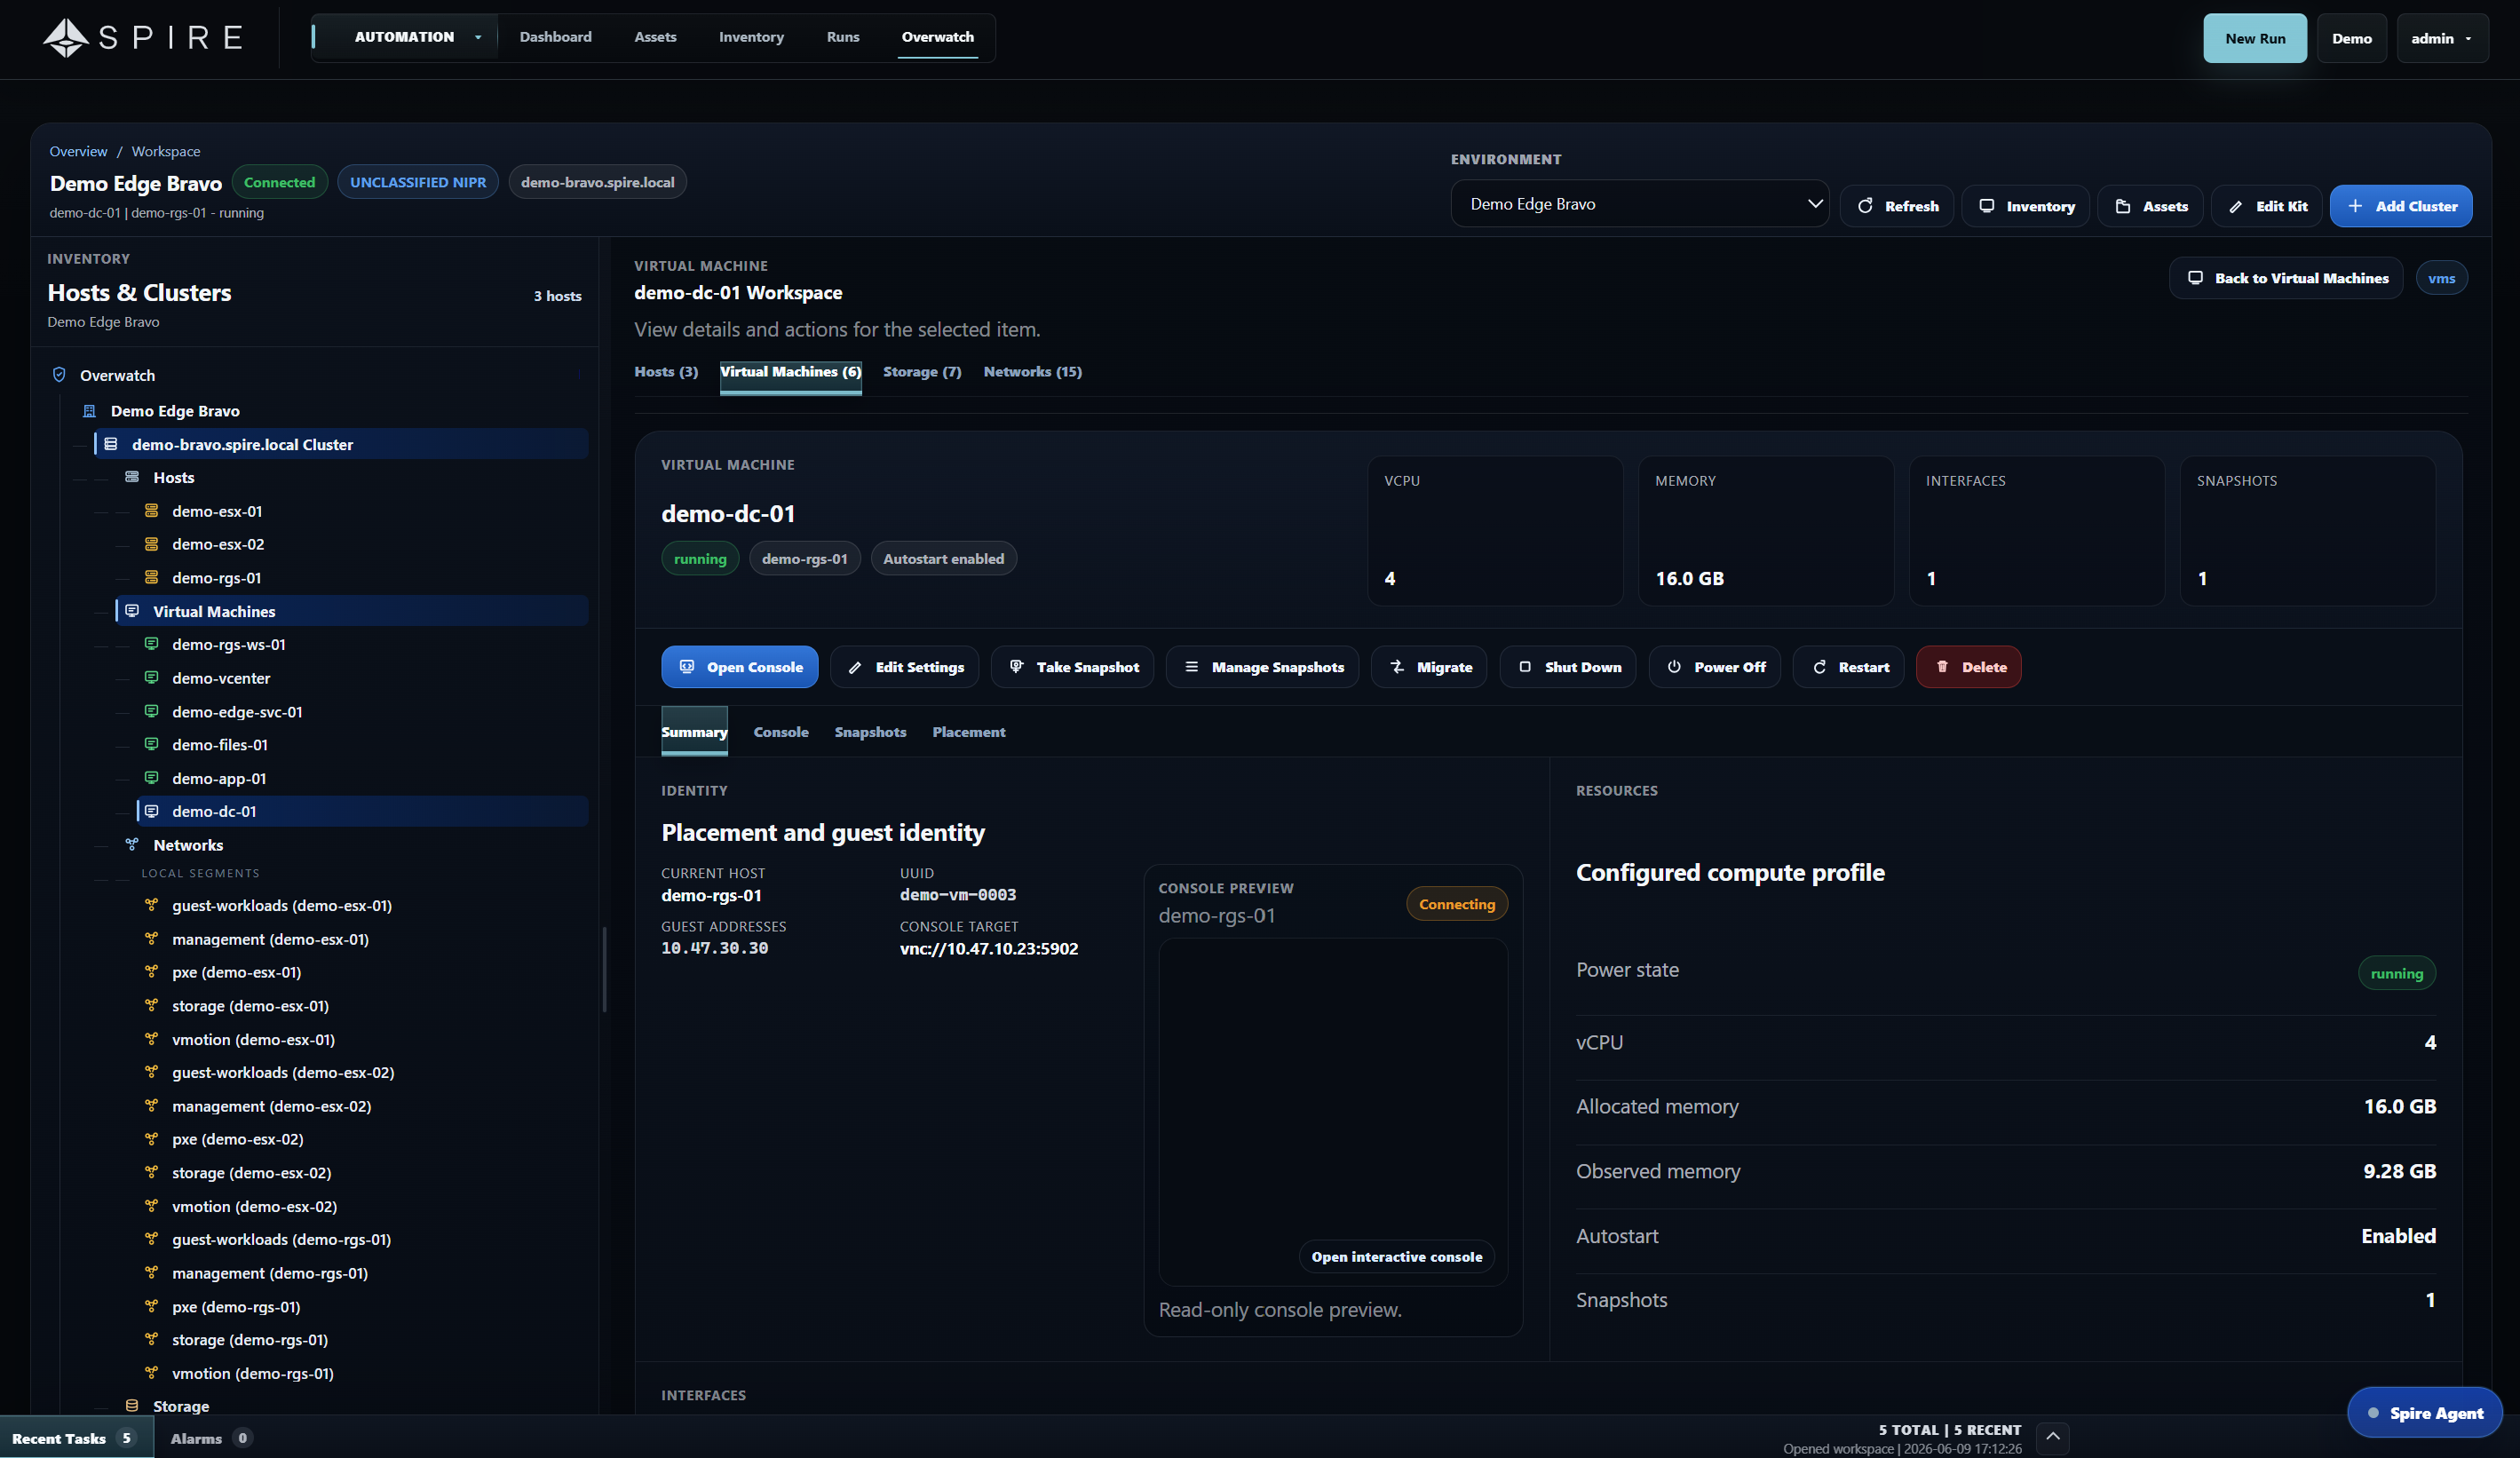Click the Delete trash can icon
Screen dimensions: 2520x1458
[1942, 667]
